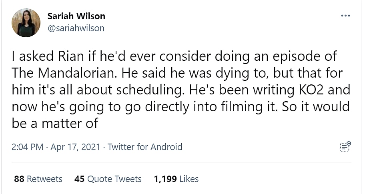Open the Twitter for Android source link
Screen dimensions: 365x194
tap(145, 147)
